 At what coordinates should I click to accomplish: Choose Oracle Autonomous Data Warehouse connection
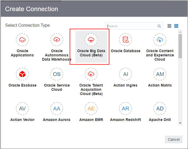click(x=57, y=40)
